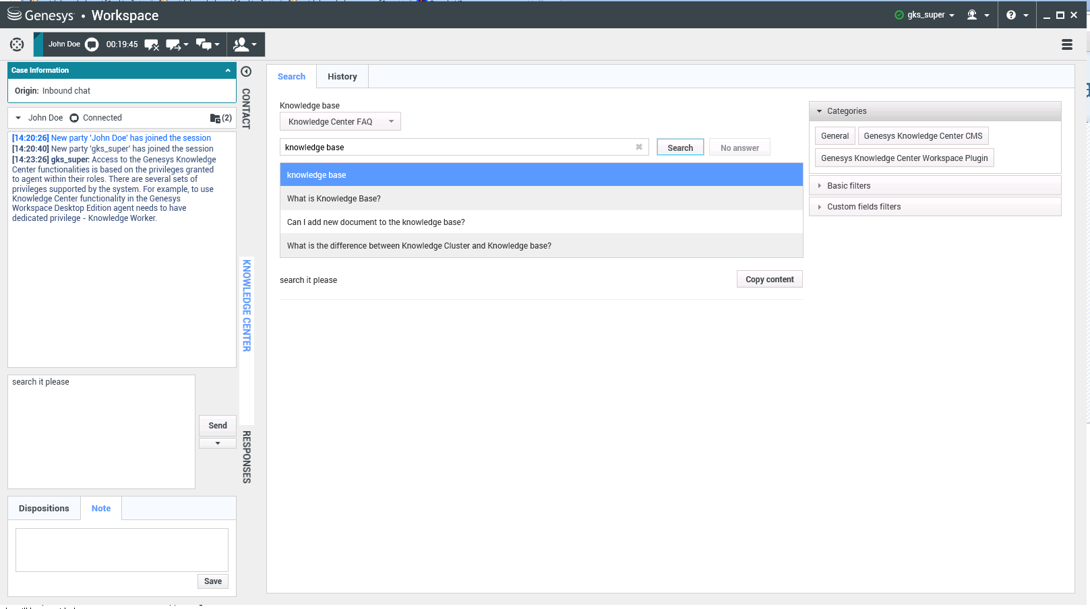Image resolution: width=1090 pixels, height=609 pixels.
Task: Click the note text area
Action: [121, 550]
